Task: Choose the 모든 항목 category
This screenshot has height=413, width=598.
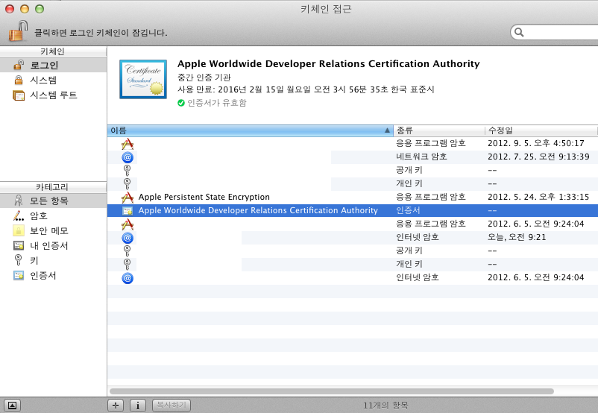Action: (x=53, y=201)
